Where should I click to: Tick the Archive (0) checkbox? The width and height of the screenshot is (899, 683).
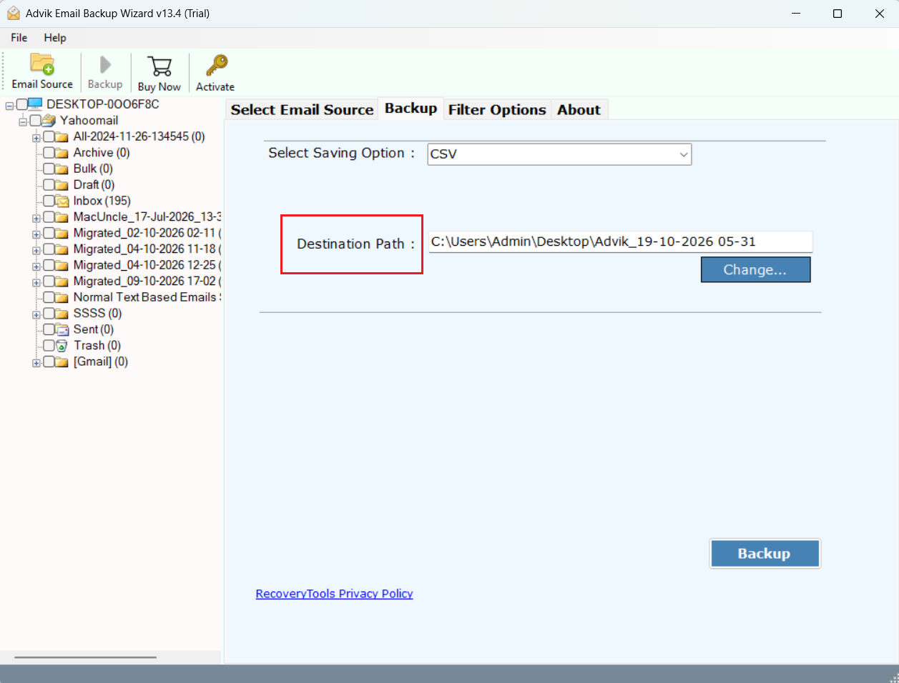pos(49,153)
